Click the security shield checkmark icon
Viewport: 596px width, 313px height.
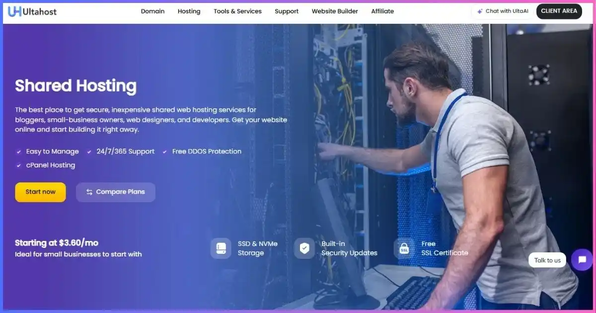pyautogui.click(x=304, y=248)
